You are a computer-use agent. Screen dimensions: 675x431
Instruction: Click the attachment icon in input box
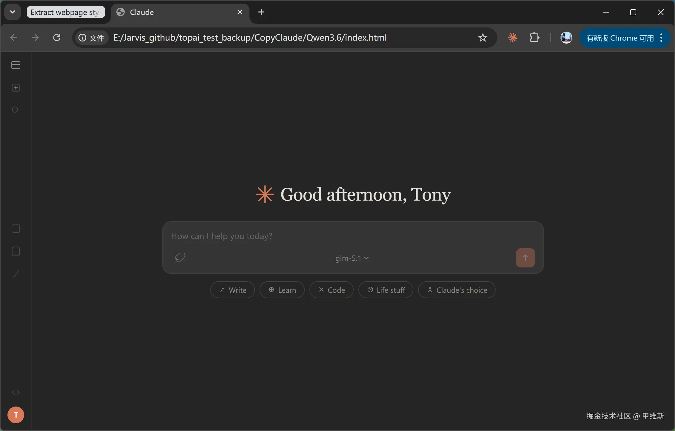point(180,258)
